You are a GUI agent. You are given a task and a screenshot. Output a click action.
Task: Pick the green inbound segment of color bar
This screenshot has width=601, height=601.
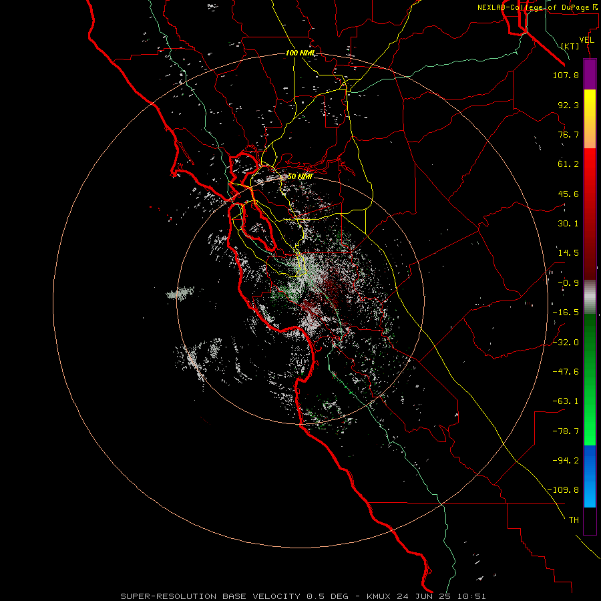pos(590,379)
